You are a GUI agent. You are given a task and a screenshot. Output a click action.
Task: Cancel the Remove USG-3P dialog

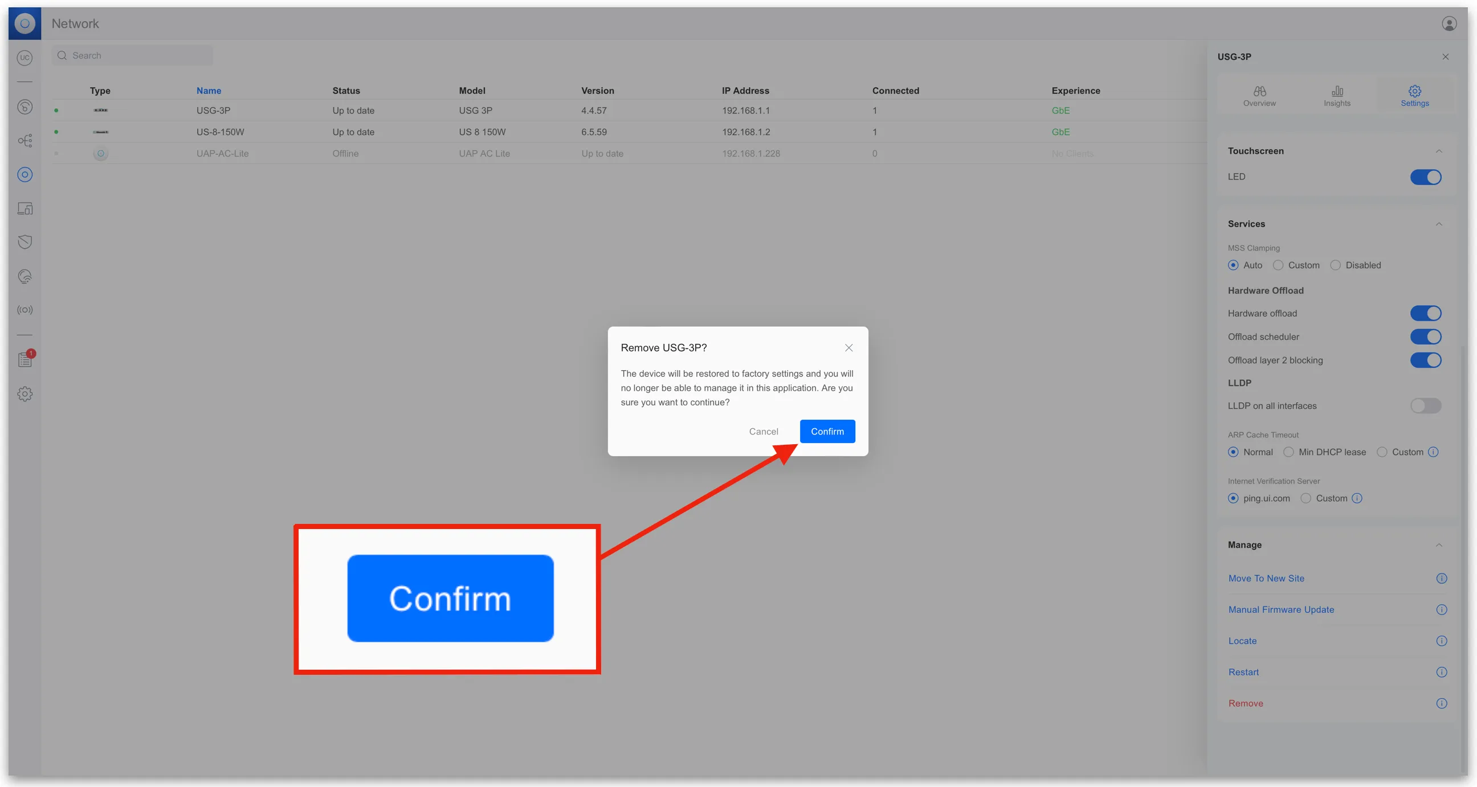pos(763,431)
